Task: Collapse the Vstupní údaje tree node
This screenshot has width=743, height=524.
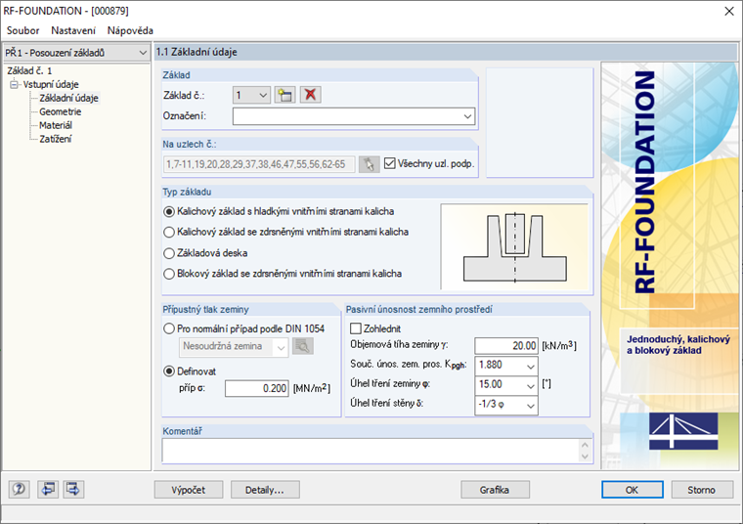Action: [x=15, y=84]
